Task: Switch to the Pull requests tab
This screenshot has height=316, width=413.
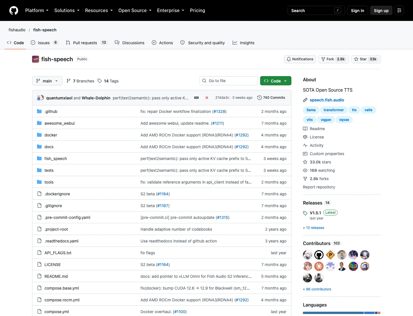Action: [87, 43]
